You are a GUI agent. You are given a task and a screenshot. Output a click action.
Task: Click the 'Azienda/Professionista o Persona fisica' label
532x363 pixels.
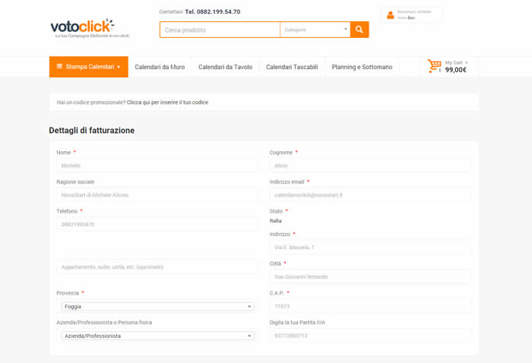tap(104, 322)
